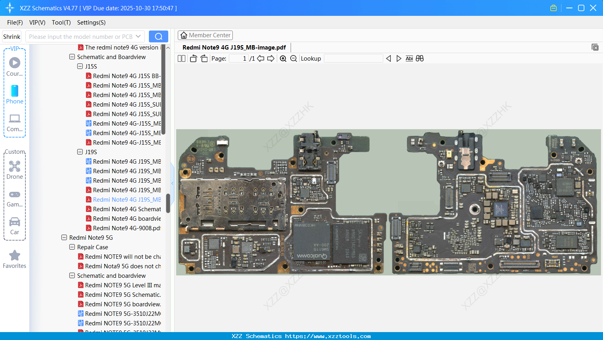Click the Lookup text input field
Image resolution: width=603 pixels, height=340 pixels.
(353, 59)
